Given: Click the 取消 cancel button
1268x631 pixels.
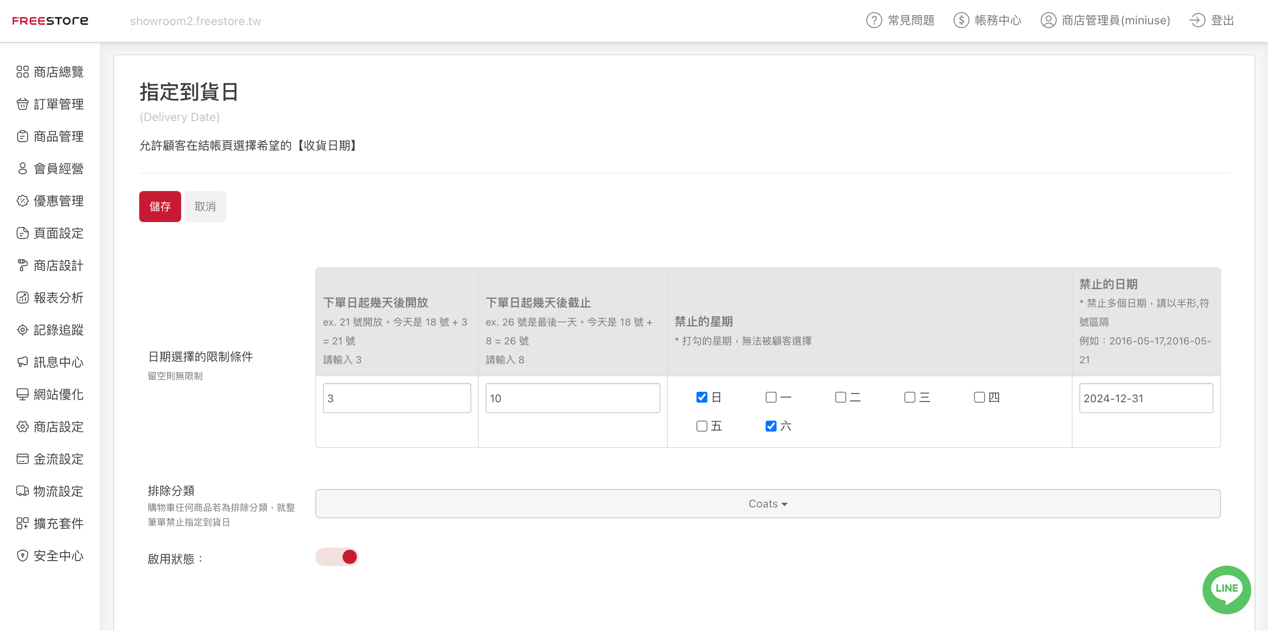Looking at the screenshot, I should click(205, 207).
